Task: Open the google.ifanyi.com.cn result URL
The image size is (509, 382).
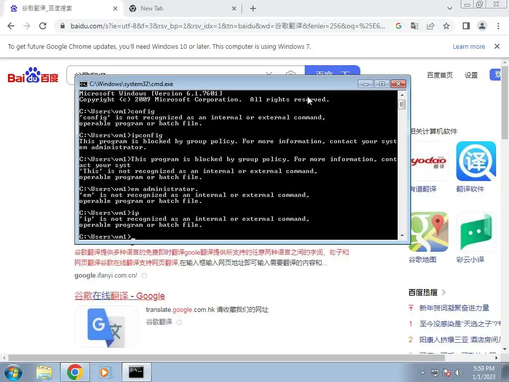Action: pyautogui.click(x=106, y=276)
